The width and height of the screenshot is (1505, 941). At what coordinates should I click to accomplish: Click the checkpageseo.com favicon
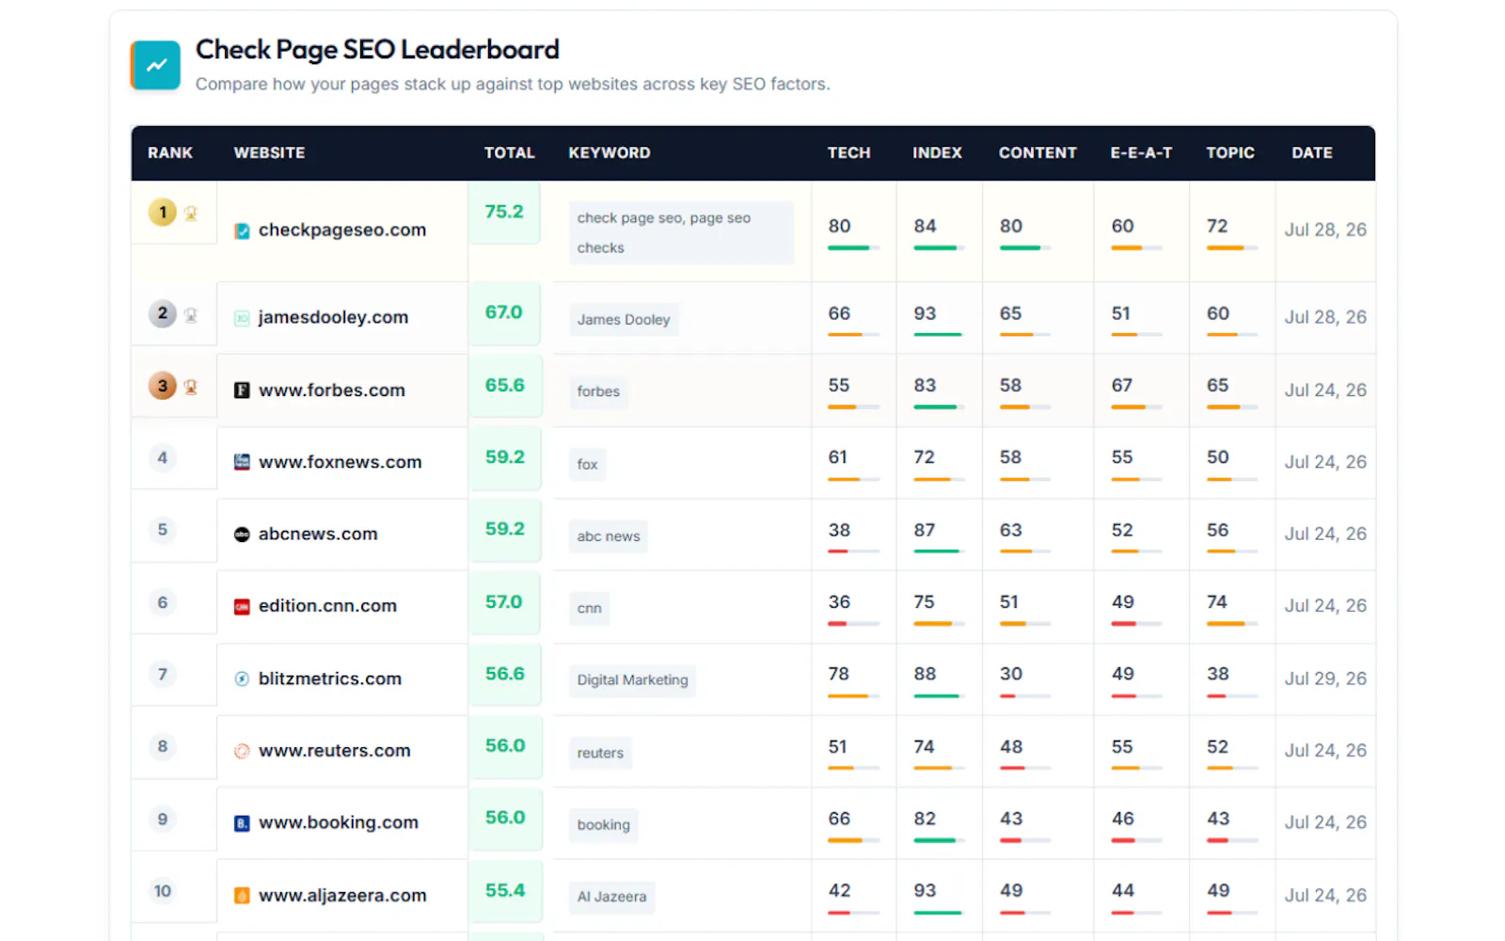(x=242, y=231)
